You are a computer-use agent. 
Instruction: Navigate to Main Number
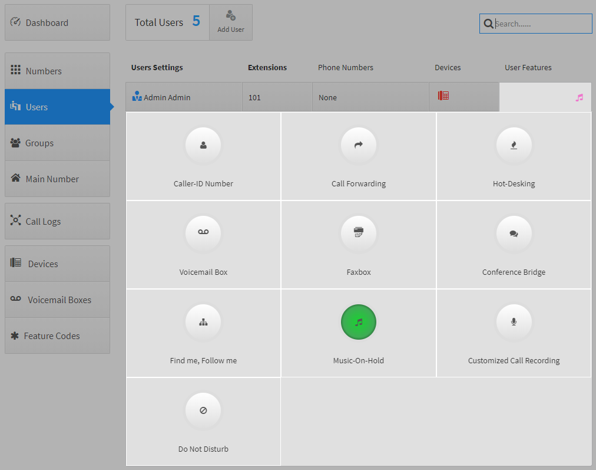tap(57, 179)
